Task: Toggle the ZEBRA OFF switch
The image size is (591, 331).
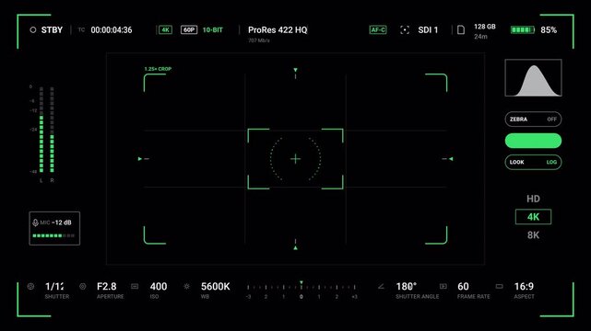Action: pyautogui.click(x=533, y=120)
